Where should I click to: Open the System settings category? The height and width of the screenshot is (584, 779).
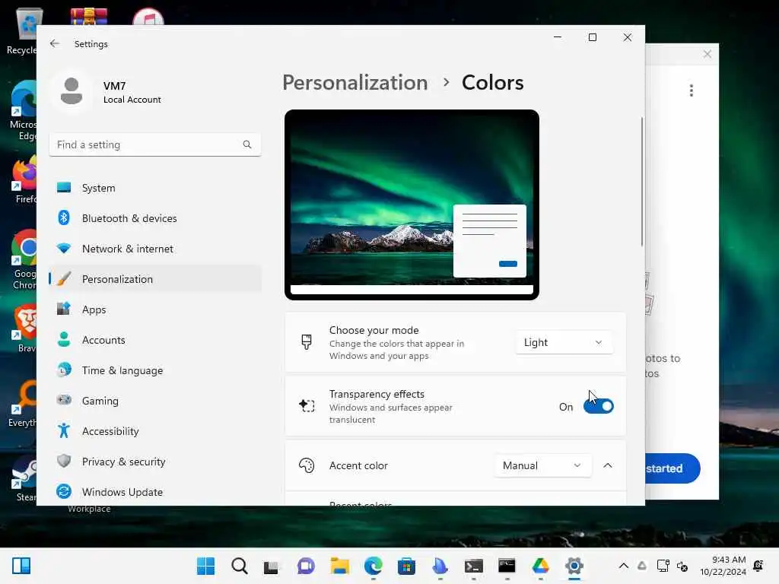coord(155,189)
